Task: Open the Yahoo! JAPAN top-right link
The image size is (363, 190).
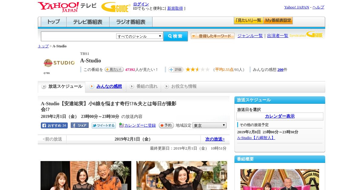Action: (296, 7)
